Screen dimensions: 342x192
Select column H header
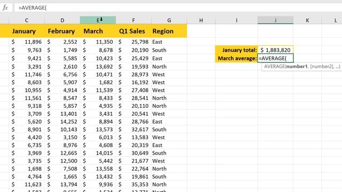(x=201, y=20)
